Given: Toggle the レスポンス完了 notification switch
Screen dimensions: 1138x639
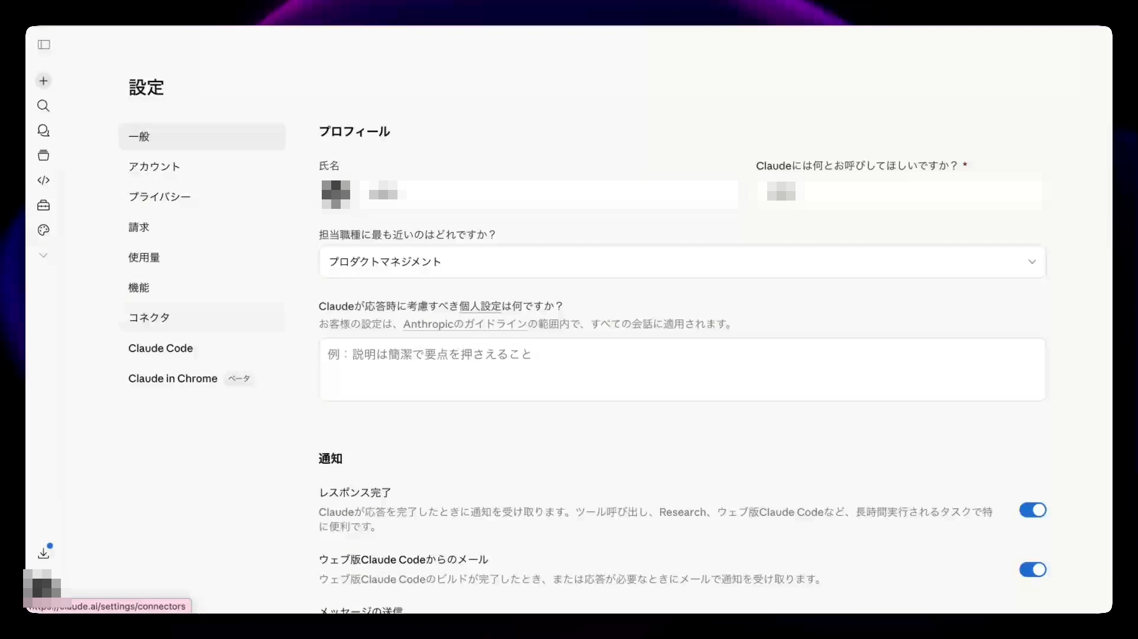Looking at the screenshot, I should 1033,510.
